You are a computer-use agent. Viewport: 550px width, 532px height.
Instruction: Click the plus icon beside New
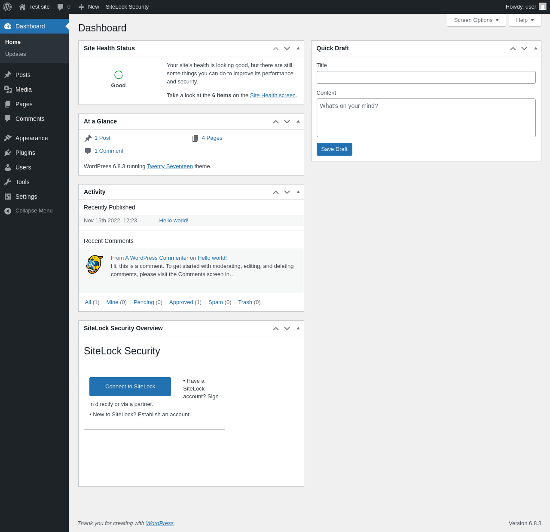click(81, 7)
